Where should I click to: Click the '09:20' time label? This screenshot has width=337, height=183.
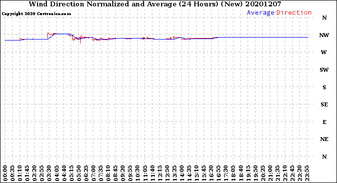123,173
